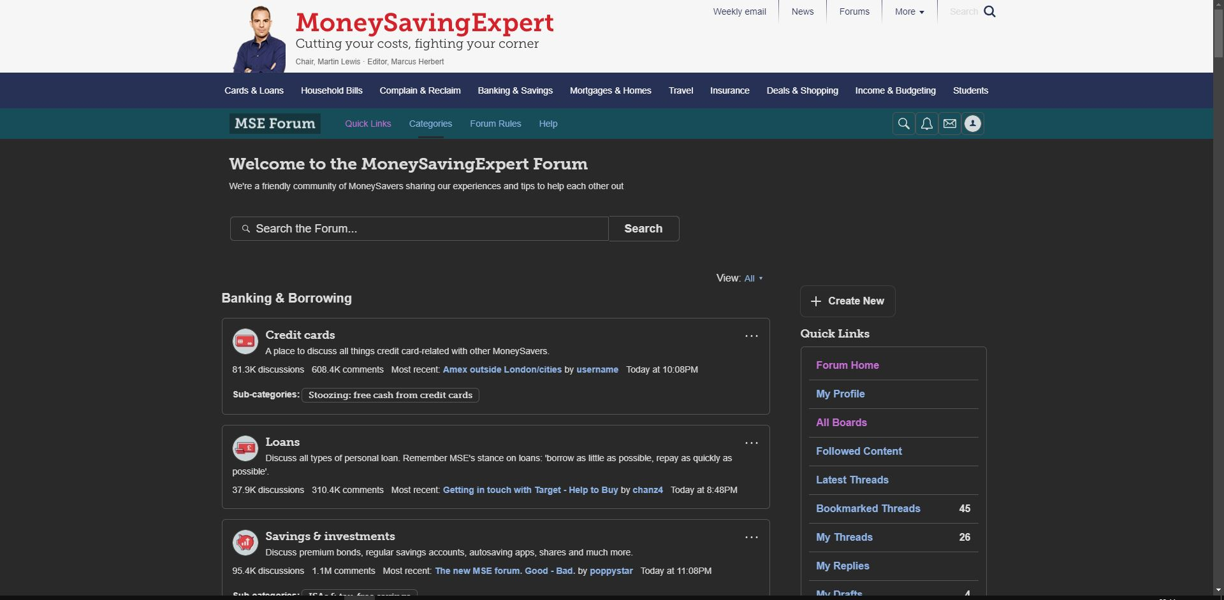Open the forum search magnifier icon
The width and height of the screenshot is (1224, 600).
tap(903, 124)
